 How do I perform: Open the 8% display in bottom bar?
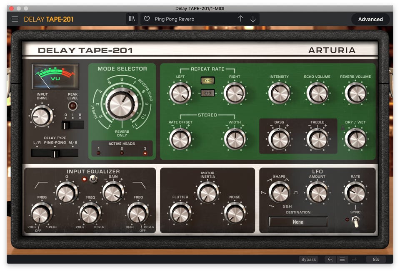[376, 260]
